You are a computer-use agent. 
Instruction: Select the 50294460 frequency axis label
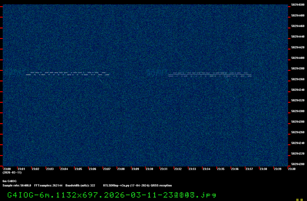click(298, 26)
